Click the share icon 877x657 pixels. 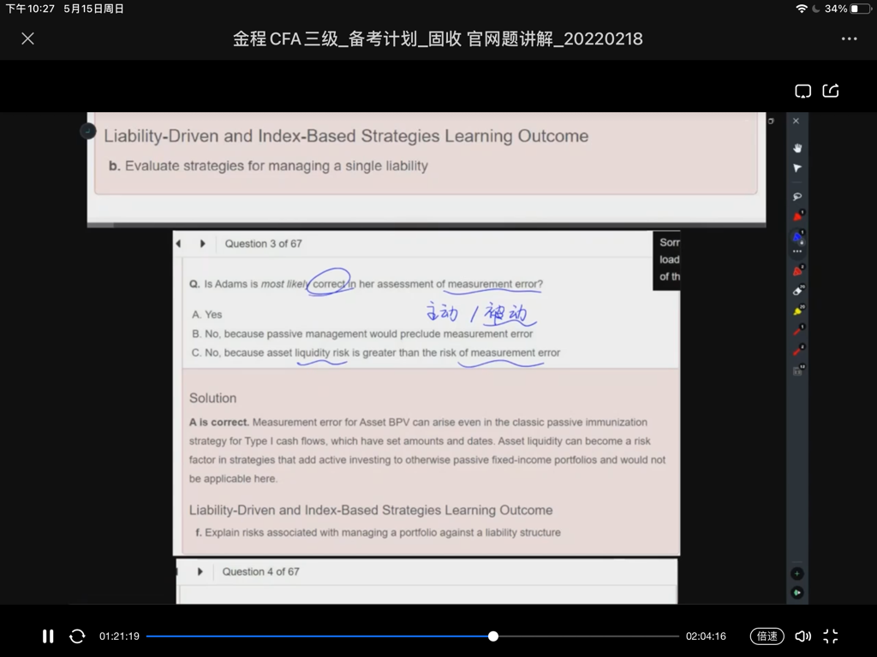tap(831, 91)
